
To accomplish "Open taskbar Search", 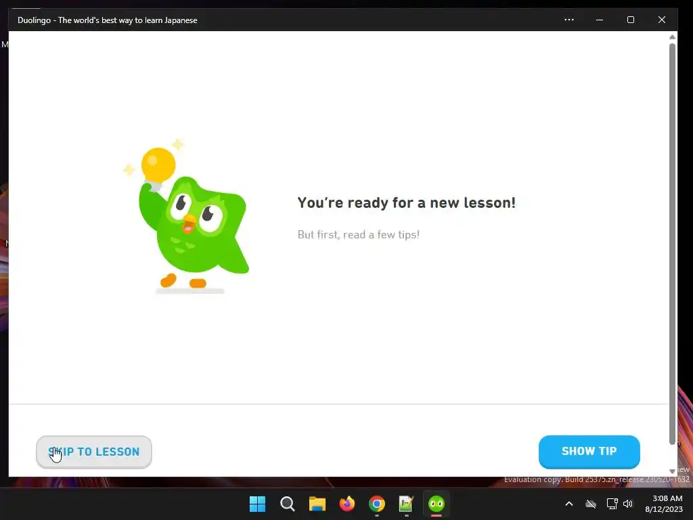I will [287, 504].
